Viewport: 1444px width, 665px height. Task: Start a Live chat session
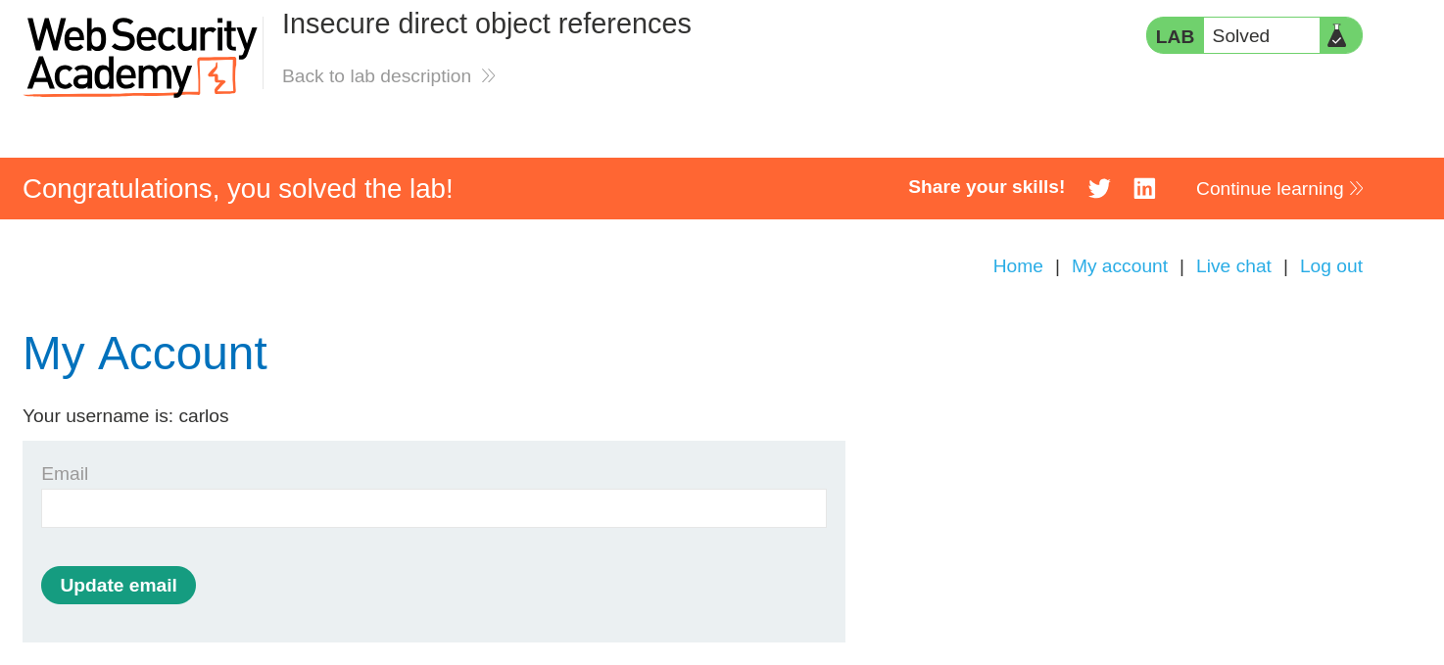pos(1233,265)
